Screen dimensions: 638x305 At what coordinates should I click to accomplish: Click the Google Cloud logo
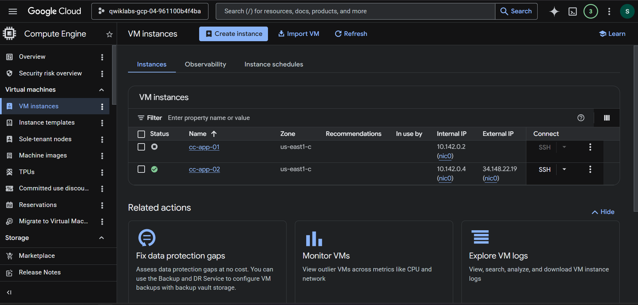[54, 11]
